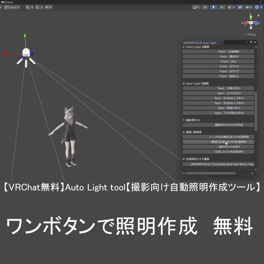Screen dimensions: 264x264
Task: Toggle scene audio button
Action: pyautogui.click(x=222, y=7)
